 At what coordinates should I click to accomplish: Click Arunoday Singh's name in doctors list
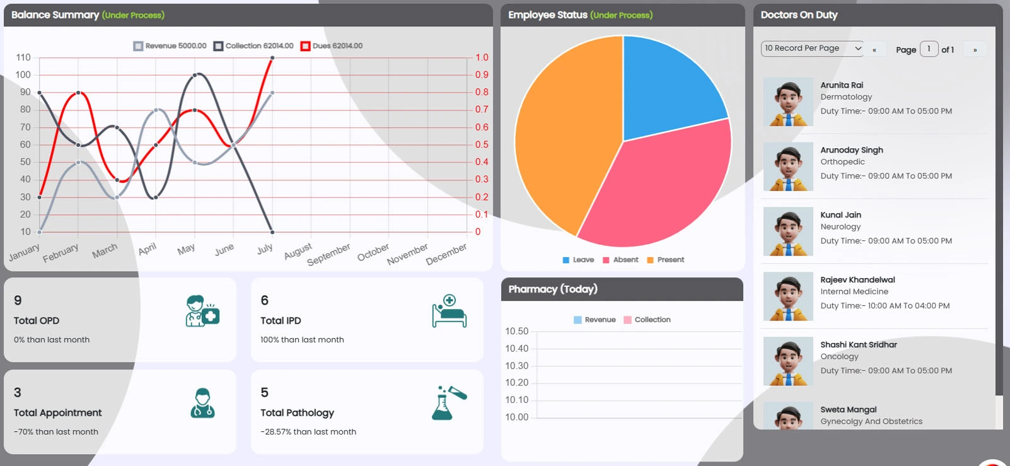[x=851, y=150]
